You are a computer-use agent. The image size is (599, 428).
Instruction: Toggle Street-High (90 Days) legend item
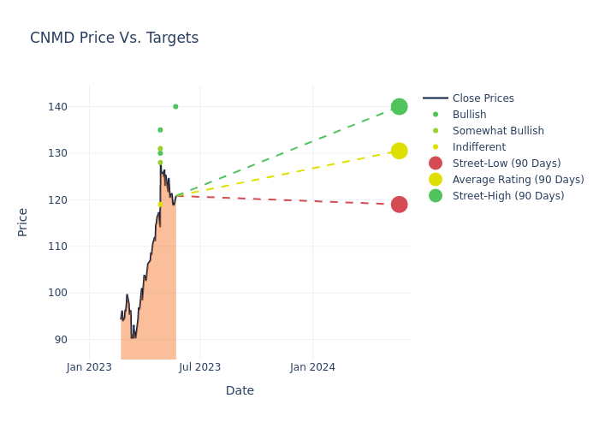pos(507,196)
